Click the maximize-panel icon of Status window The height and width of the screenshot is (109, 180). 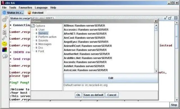[x=170, y=18]
